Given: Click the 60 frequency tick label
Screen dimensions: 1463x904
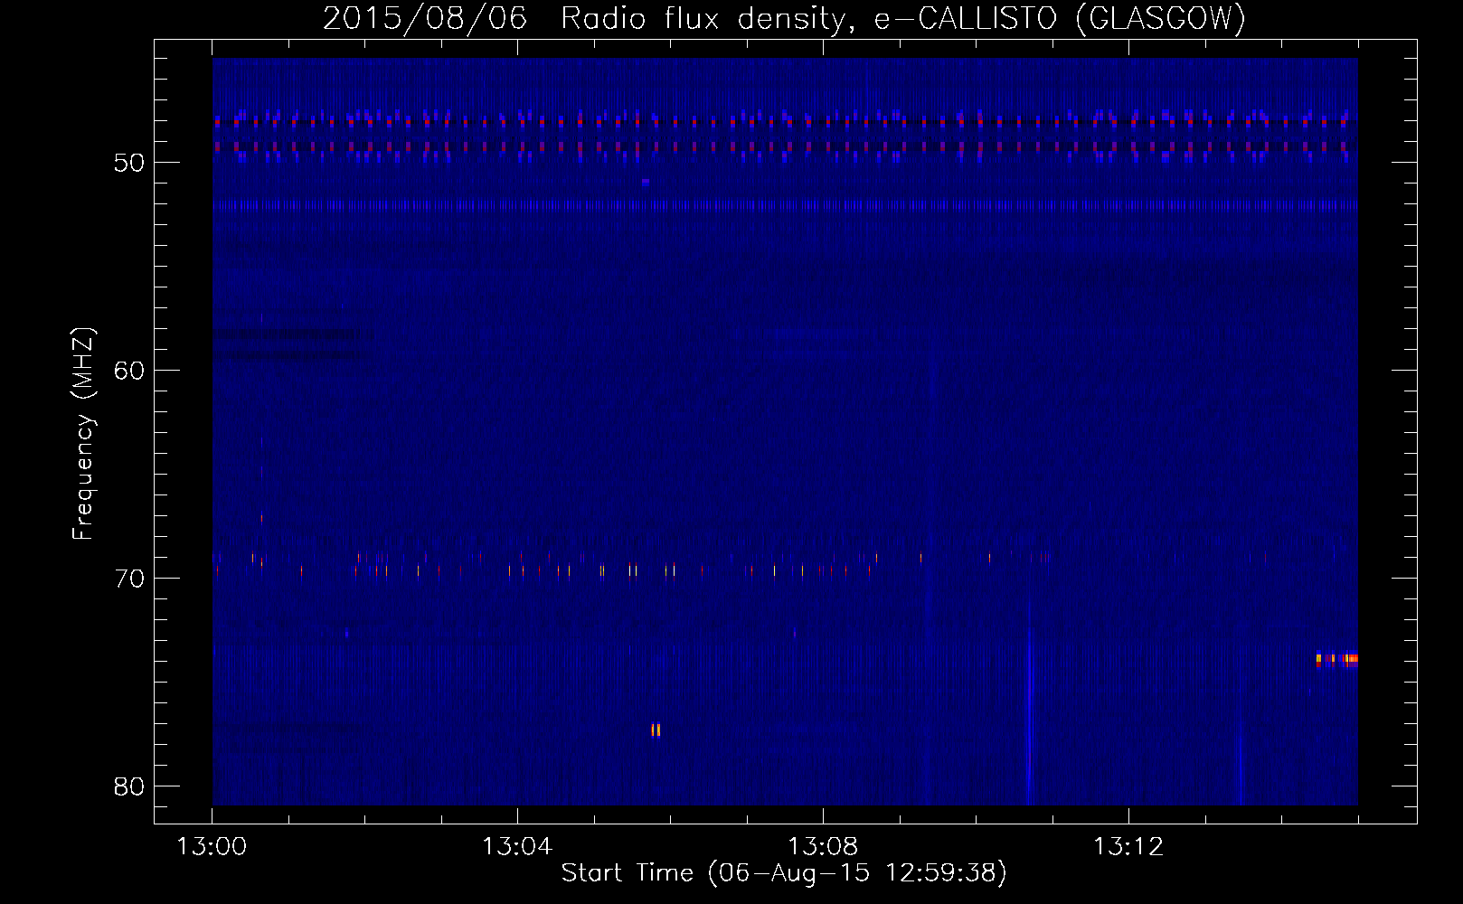Looking at the screenshot, I should (129, 371).
